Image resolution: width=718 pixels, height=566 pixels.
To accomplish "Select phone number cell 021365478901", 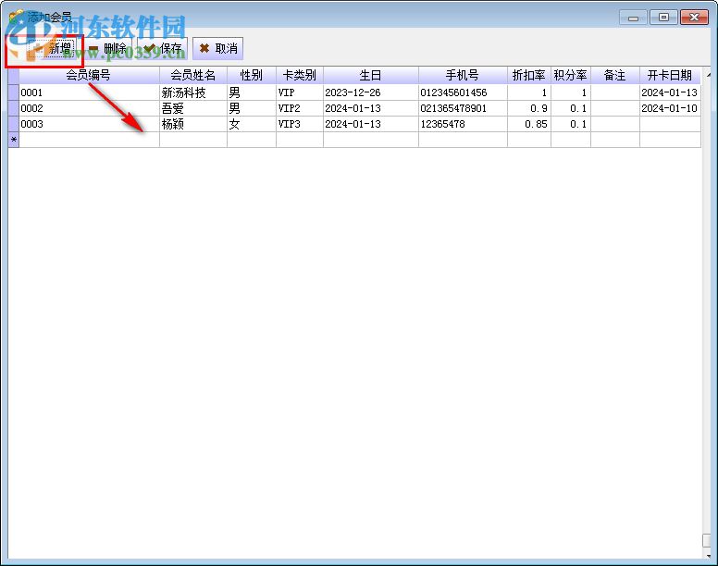I will coord(463,108).
